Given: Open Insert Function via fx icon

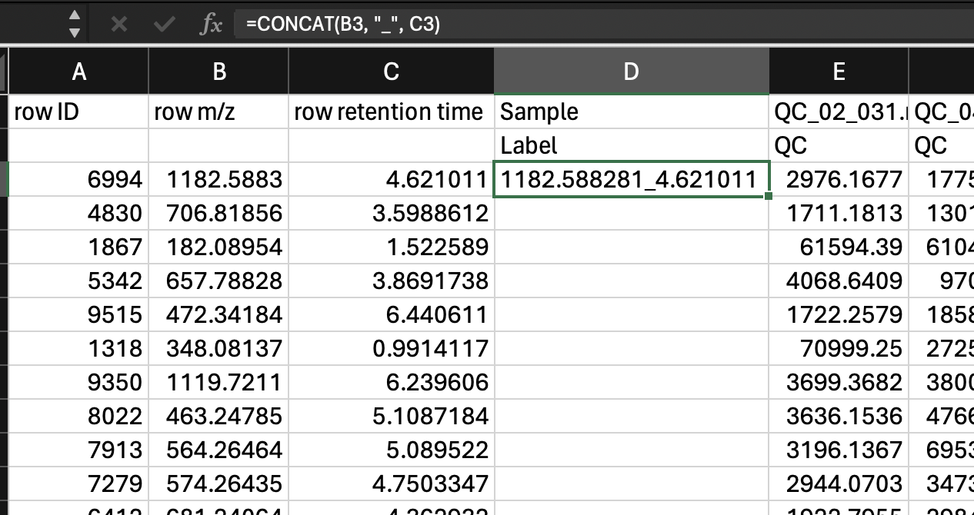Looking at the screenshot, I should point(210,25).
